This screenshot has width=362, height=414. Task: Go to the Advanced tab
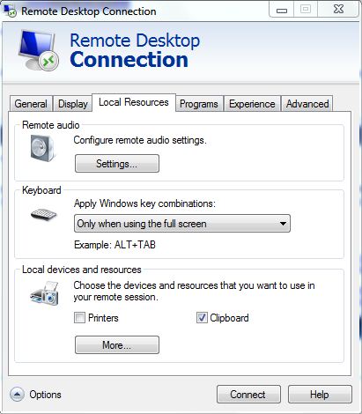307,104
